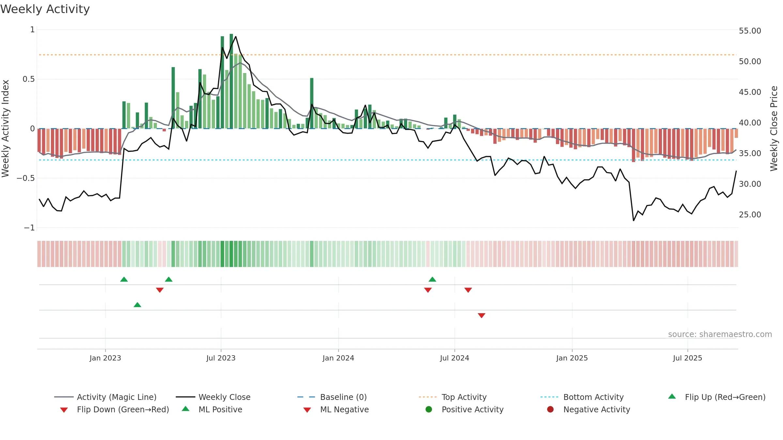Viewport: 783px width, 440px height.
Task: Click the Positive Activity green circle icon
Action: click(429, 409)
